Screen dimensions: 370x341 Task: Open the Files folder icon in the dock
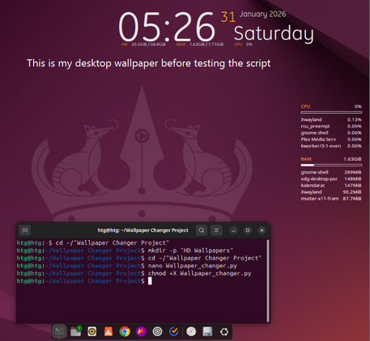pyautogui.click(x=76, y=331)
